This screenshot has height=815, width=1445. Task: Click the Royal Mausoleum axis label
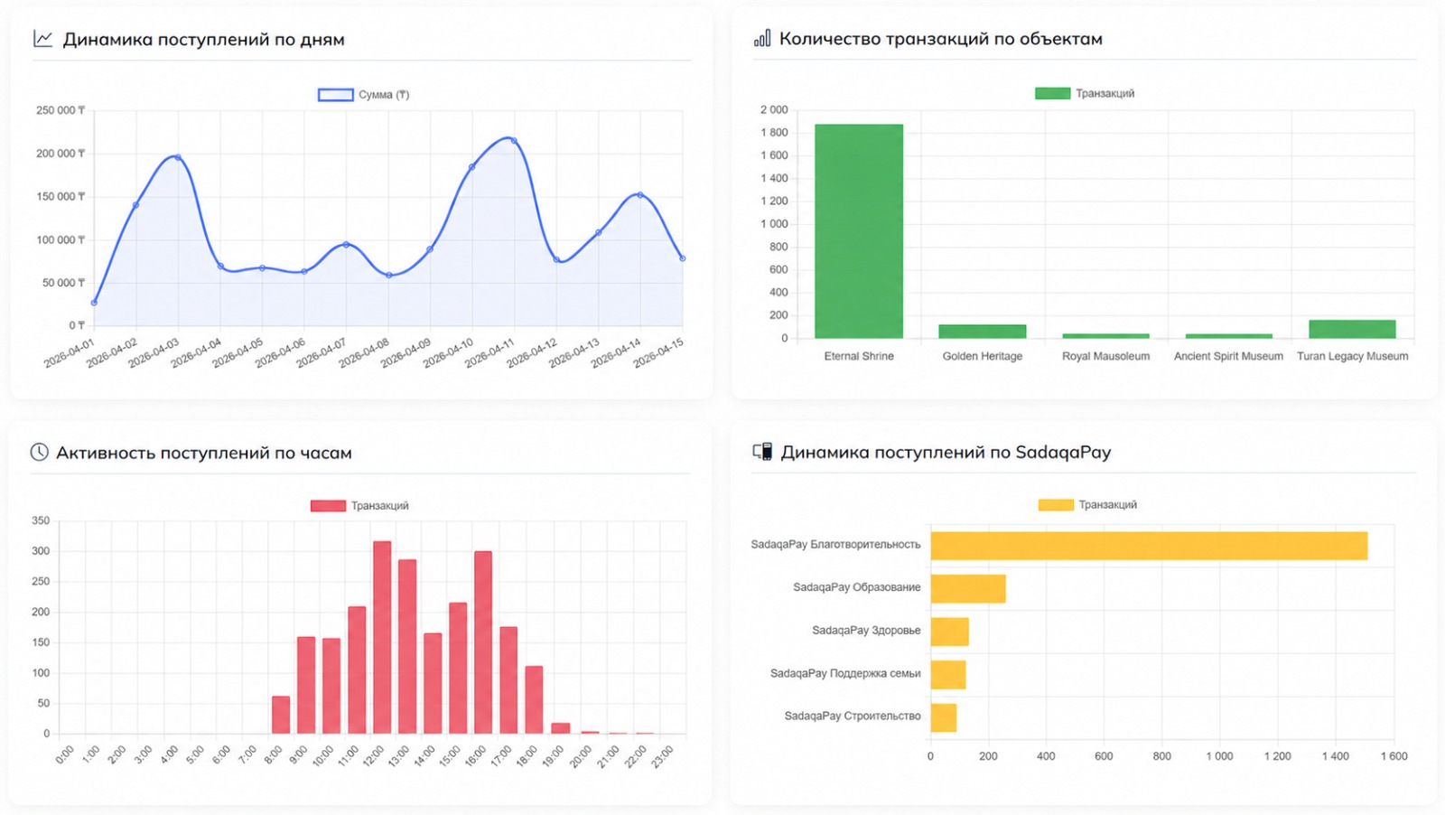pos(1105,356)
